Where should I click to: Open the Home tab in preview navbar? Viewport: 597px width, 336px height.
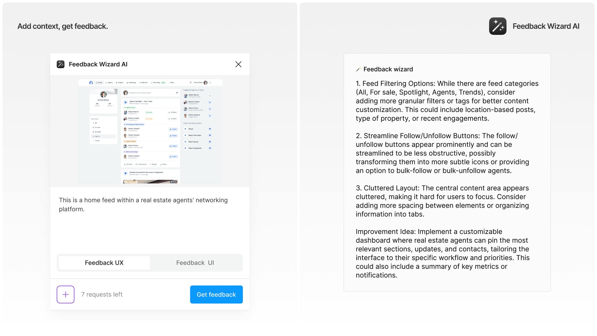99,82
